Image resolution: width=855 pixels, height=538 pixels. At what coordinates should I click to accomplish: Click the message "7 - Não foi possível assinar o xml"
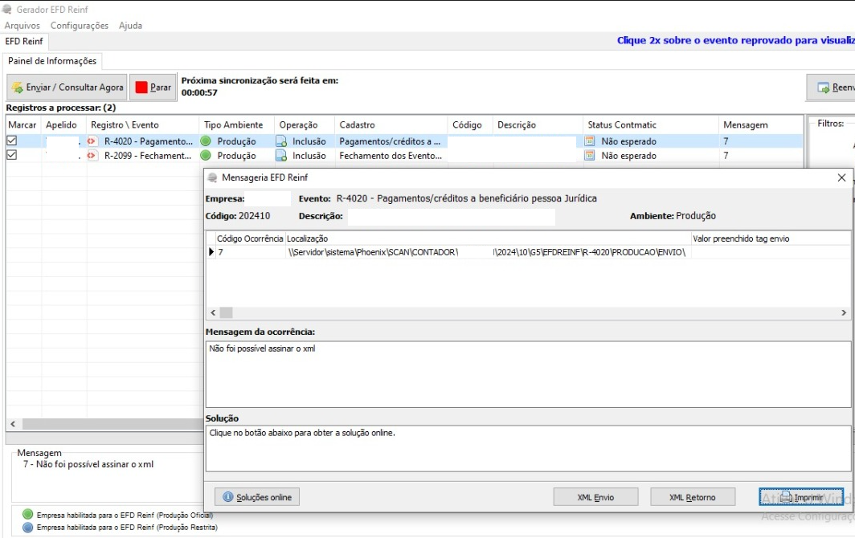(88, 464)
